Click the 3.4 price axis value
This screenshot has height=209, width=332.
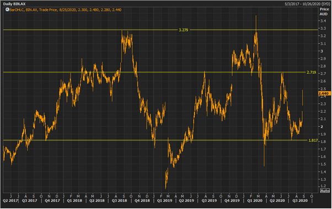323,21
